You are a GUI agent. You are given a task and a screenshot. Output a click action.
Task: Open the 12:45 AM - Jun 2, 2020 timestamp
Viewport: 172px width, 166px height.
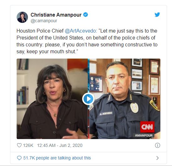(x=60, y=145)
